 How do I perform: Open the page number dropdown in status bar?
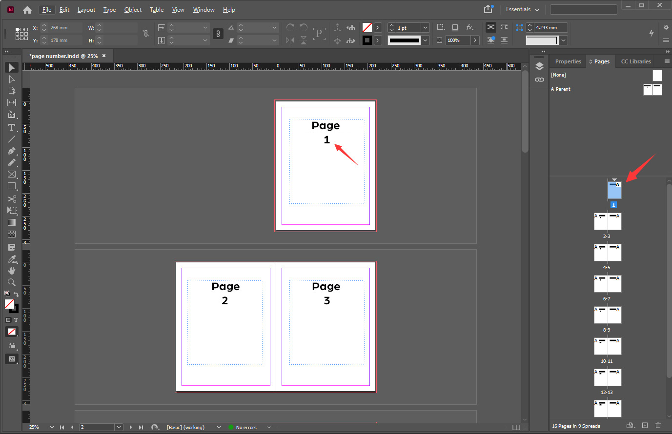(119, 427)
